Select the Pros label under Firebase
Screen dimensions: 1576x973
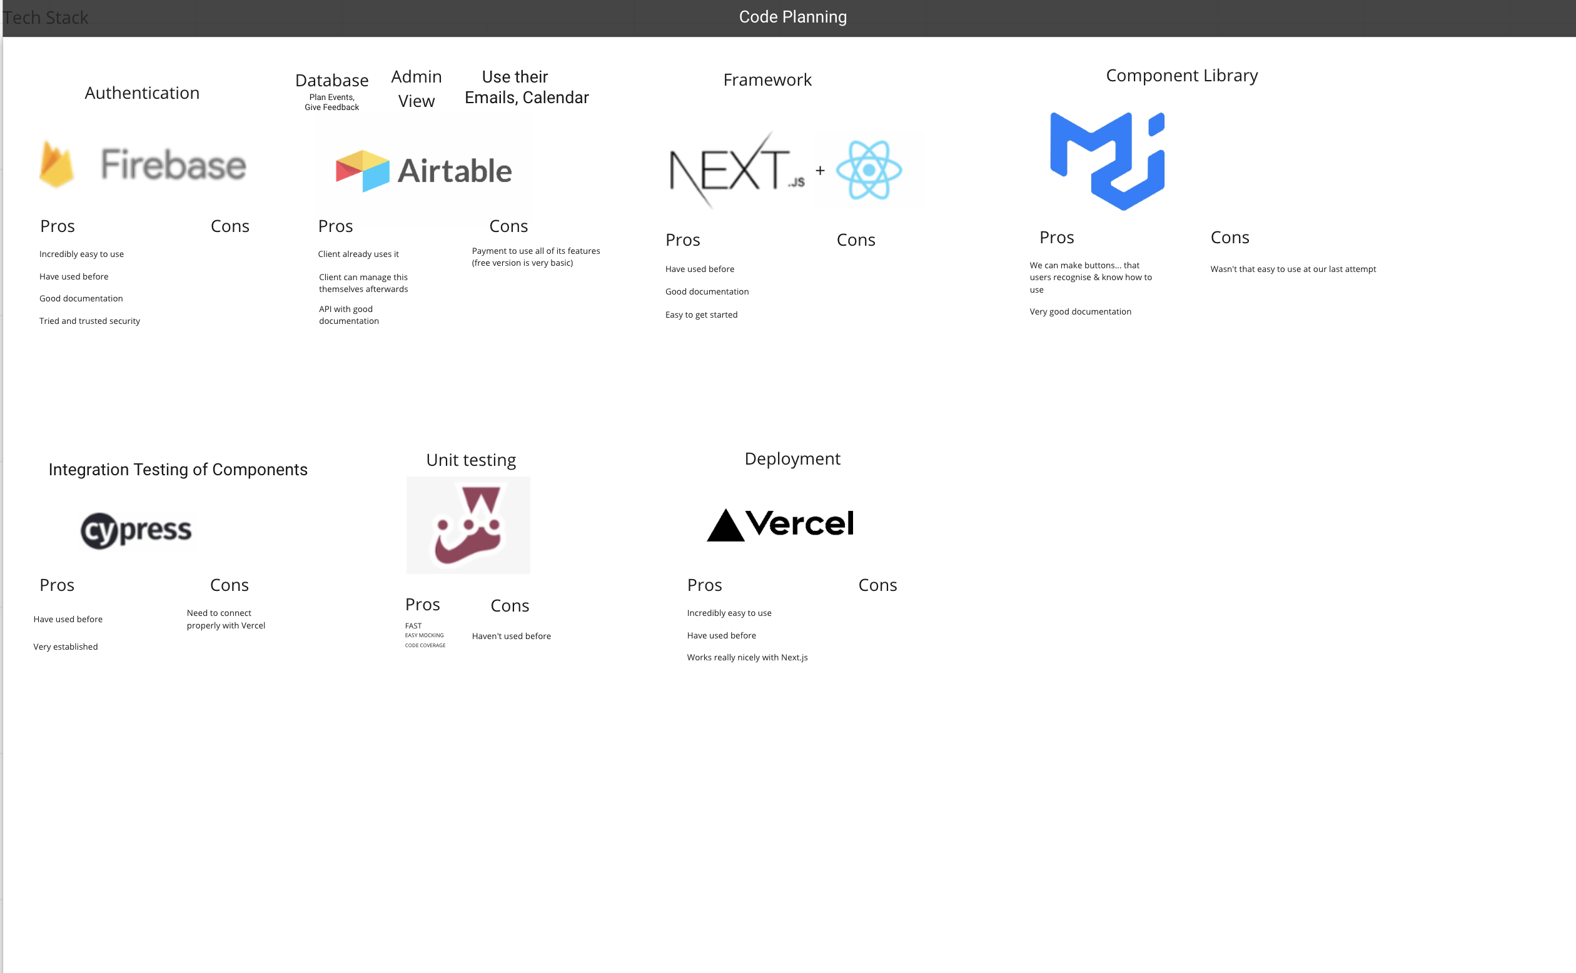coord(58,226)
